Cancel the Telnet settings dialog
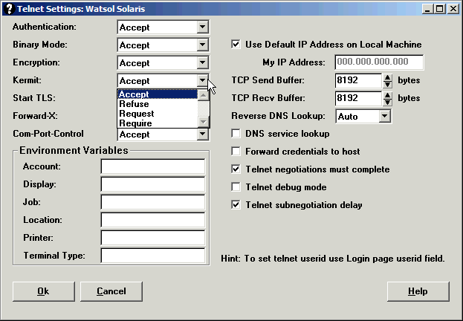463x321 pixels. (111, 291)
